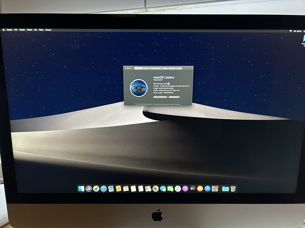The height and width of the screenshot is (228, 305).
Task: Open Photos app in the dock
Action: [156, 189]
